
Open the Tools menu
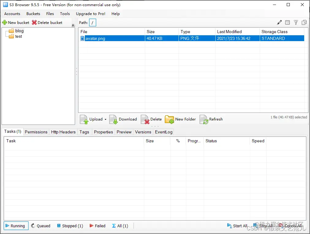(x=65, y=14)
